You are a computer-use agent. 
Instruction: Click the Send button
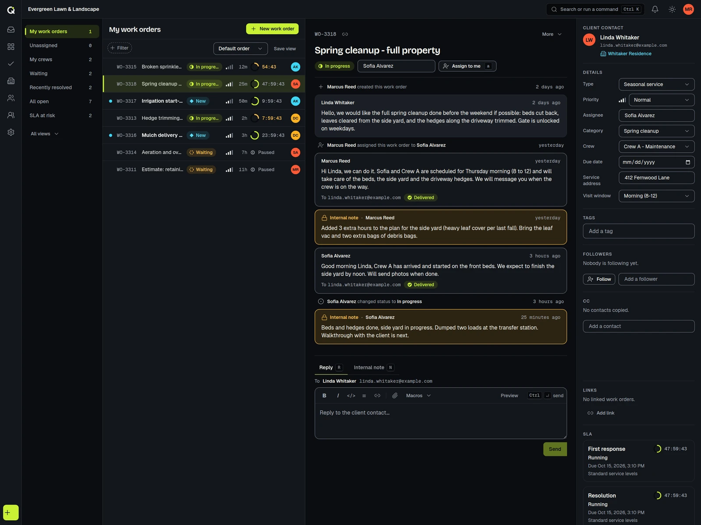555,449
